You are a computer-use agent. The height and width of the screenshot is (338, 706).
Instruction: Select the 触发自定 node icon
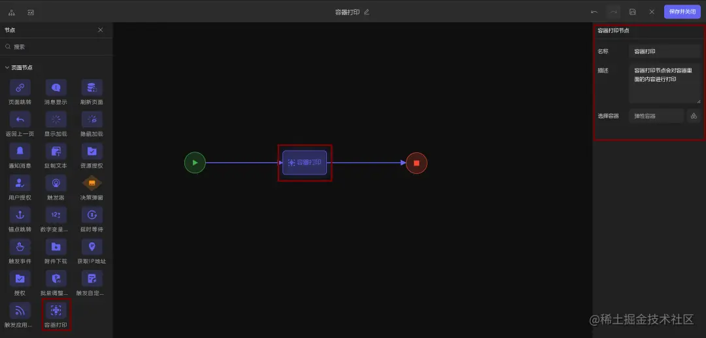pos(92,279)
